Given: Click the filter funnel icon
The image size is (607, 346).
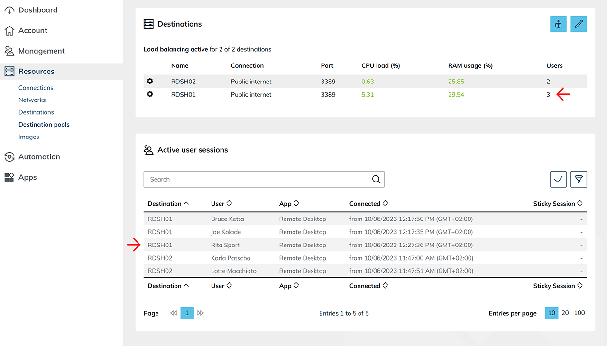Looking at the screenshot, I should tap(579, 179).
